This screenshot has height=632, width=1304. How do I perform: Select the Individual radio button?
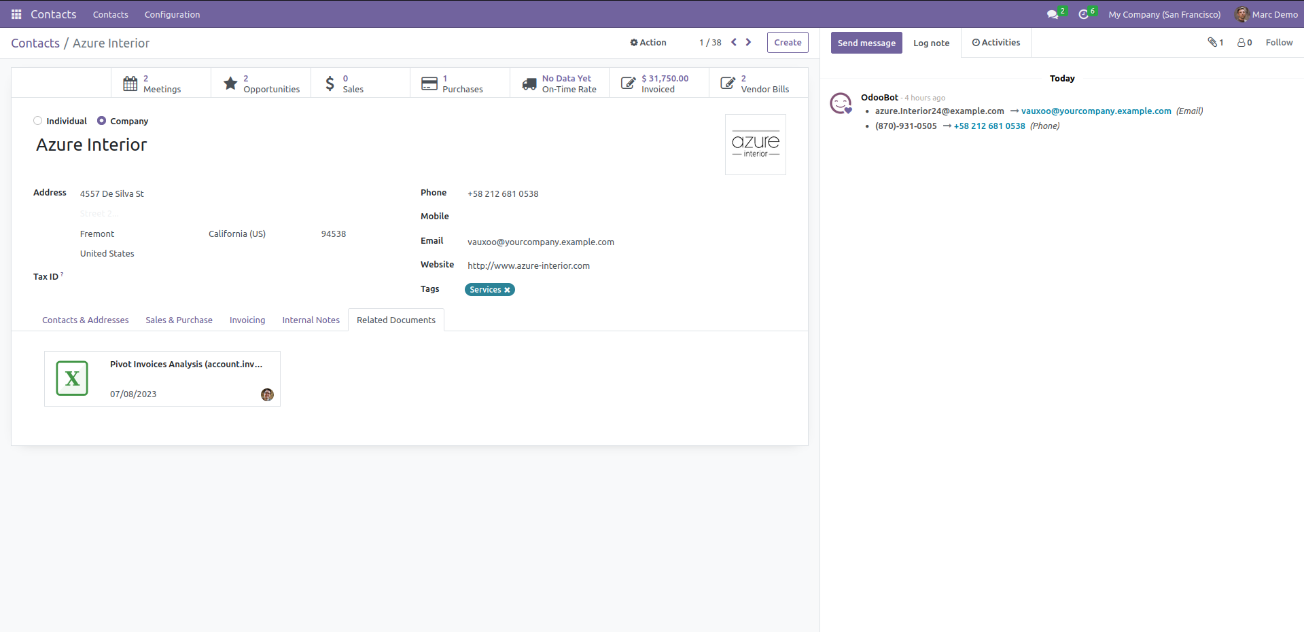point(38,121)
